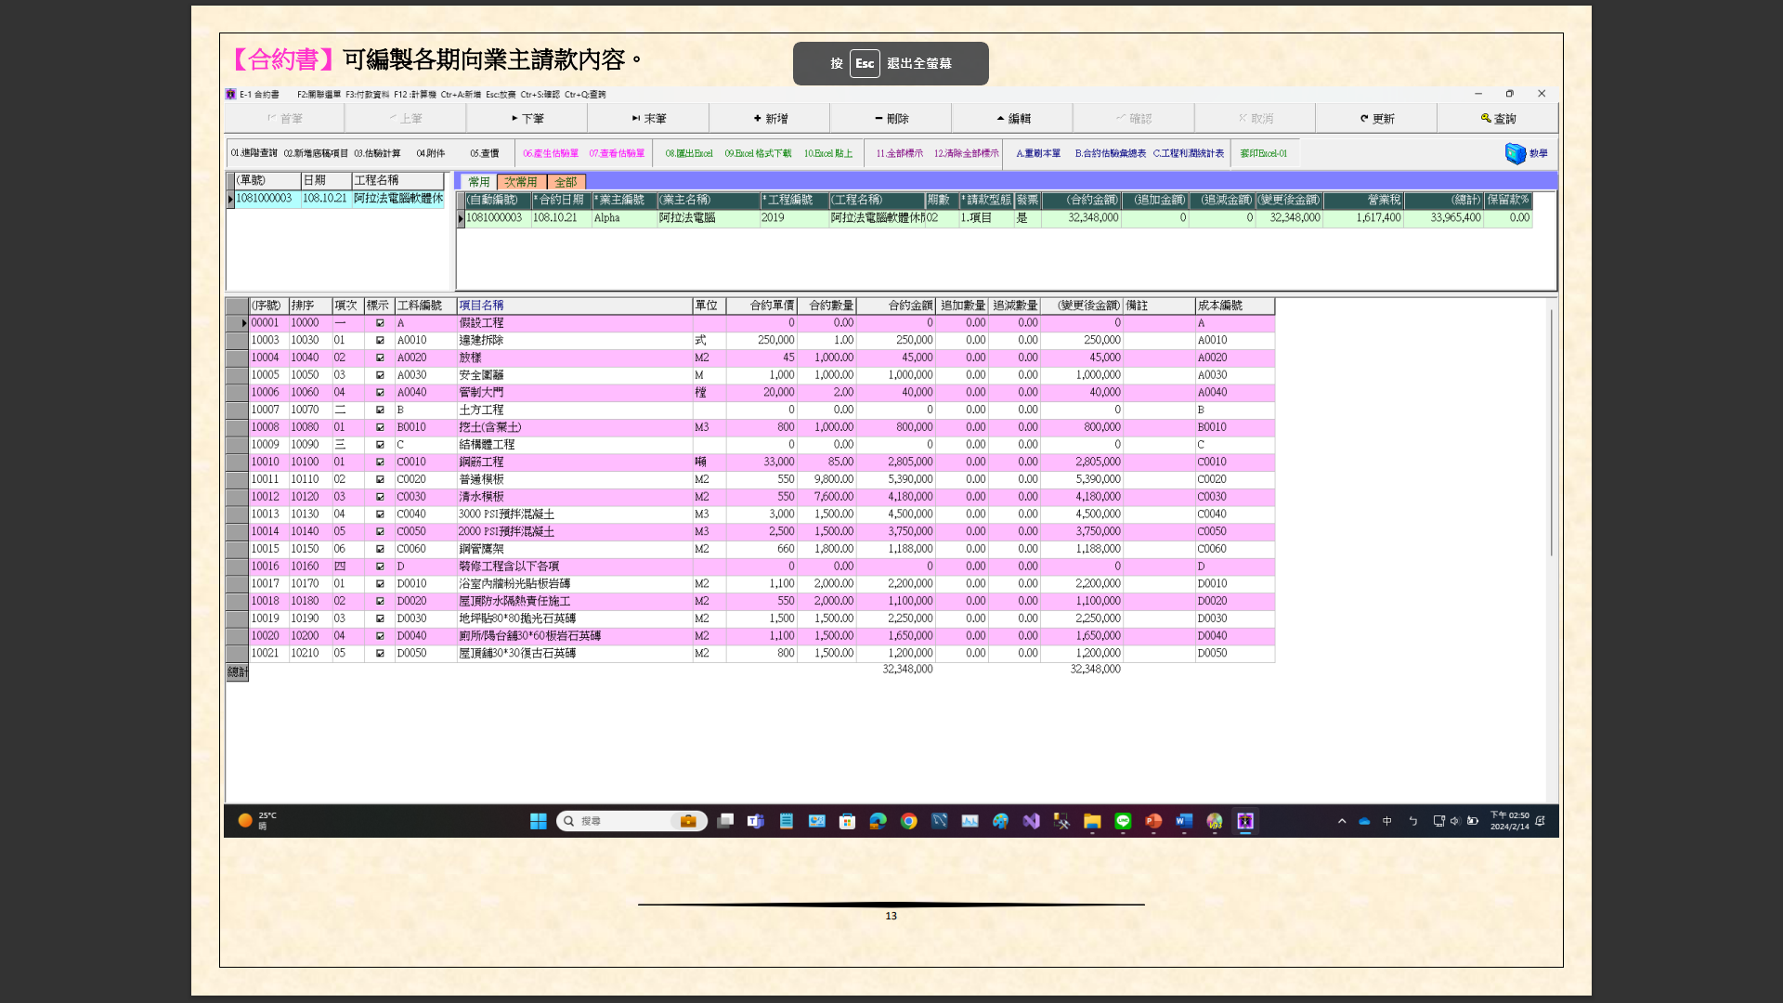This screenshot has height=1003, width=1783.
Task: Toggle the 標示 checkbox for 假設工程 row
Action: [380, 323]
